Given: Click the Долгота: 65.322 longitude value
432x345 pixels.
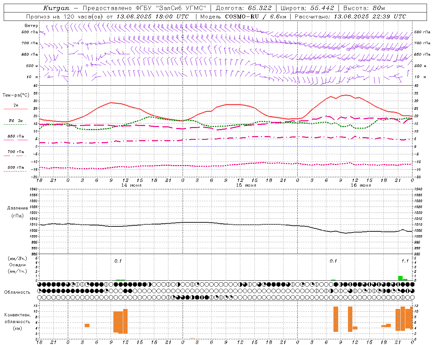Looking at the screenshot, I should [243, 8].
